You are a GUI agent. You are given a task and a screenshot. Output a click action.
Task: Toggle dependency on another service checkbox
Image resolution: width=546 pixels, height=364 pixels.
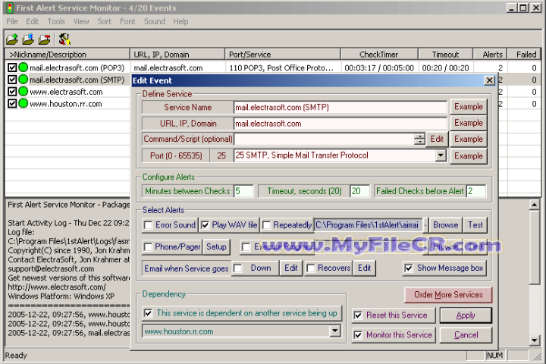(x=149, y=312)
